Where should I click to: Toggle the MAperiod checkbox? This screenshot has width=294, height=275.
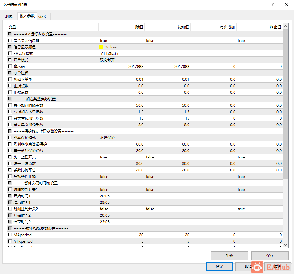pyautogui.click(x=10, y=235)
